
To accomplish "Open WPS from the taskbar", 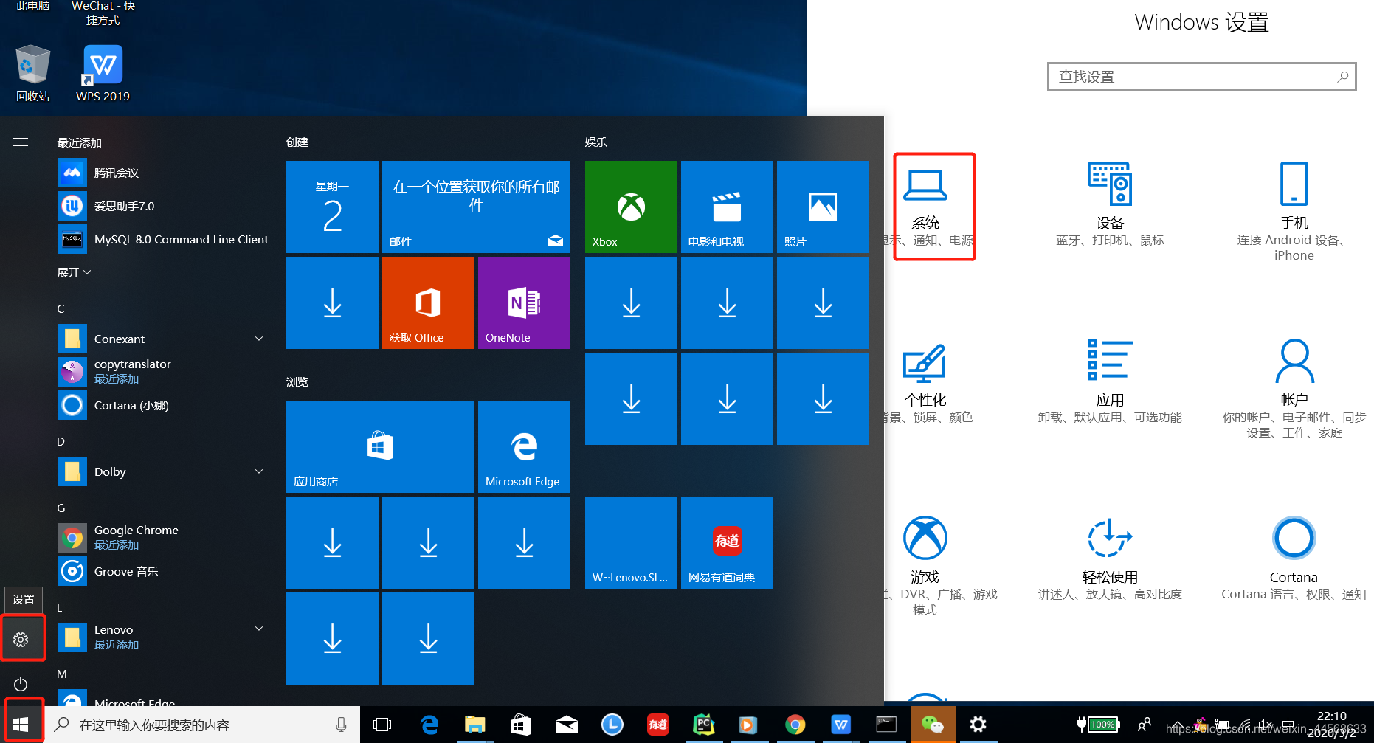I will (840, 725).
